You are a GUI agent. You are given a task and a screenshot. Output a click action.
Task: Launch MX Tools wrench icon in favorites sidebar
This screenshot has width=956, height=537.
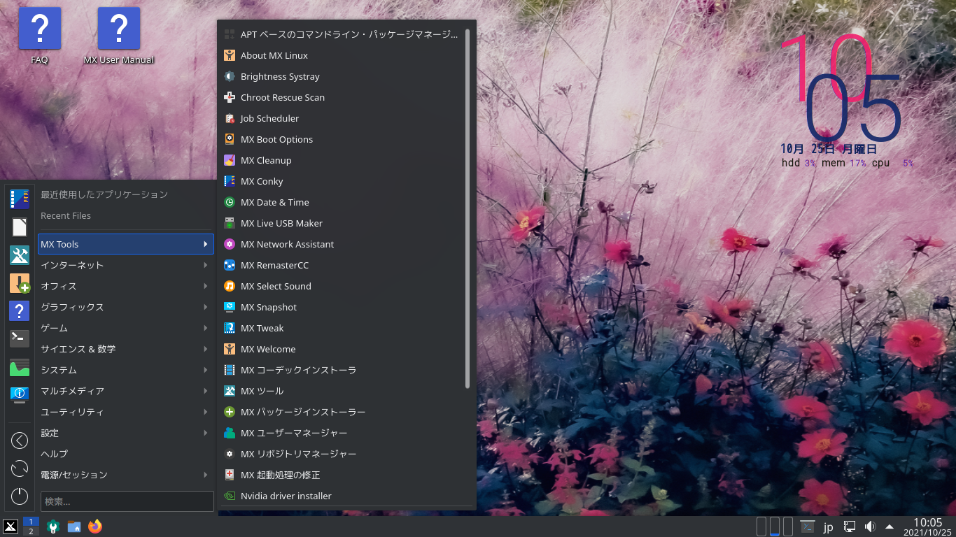[20, 255]
